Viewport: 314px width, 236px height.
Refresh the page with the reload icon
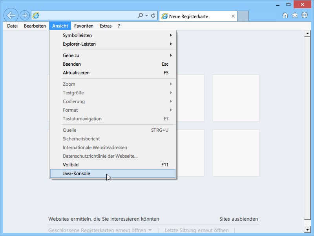click(153, 15)
